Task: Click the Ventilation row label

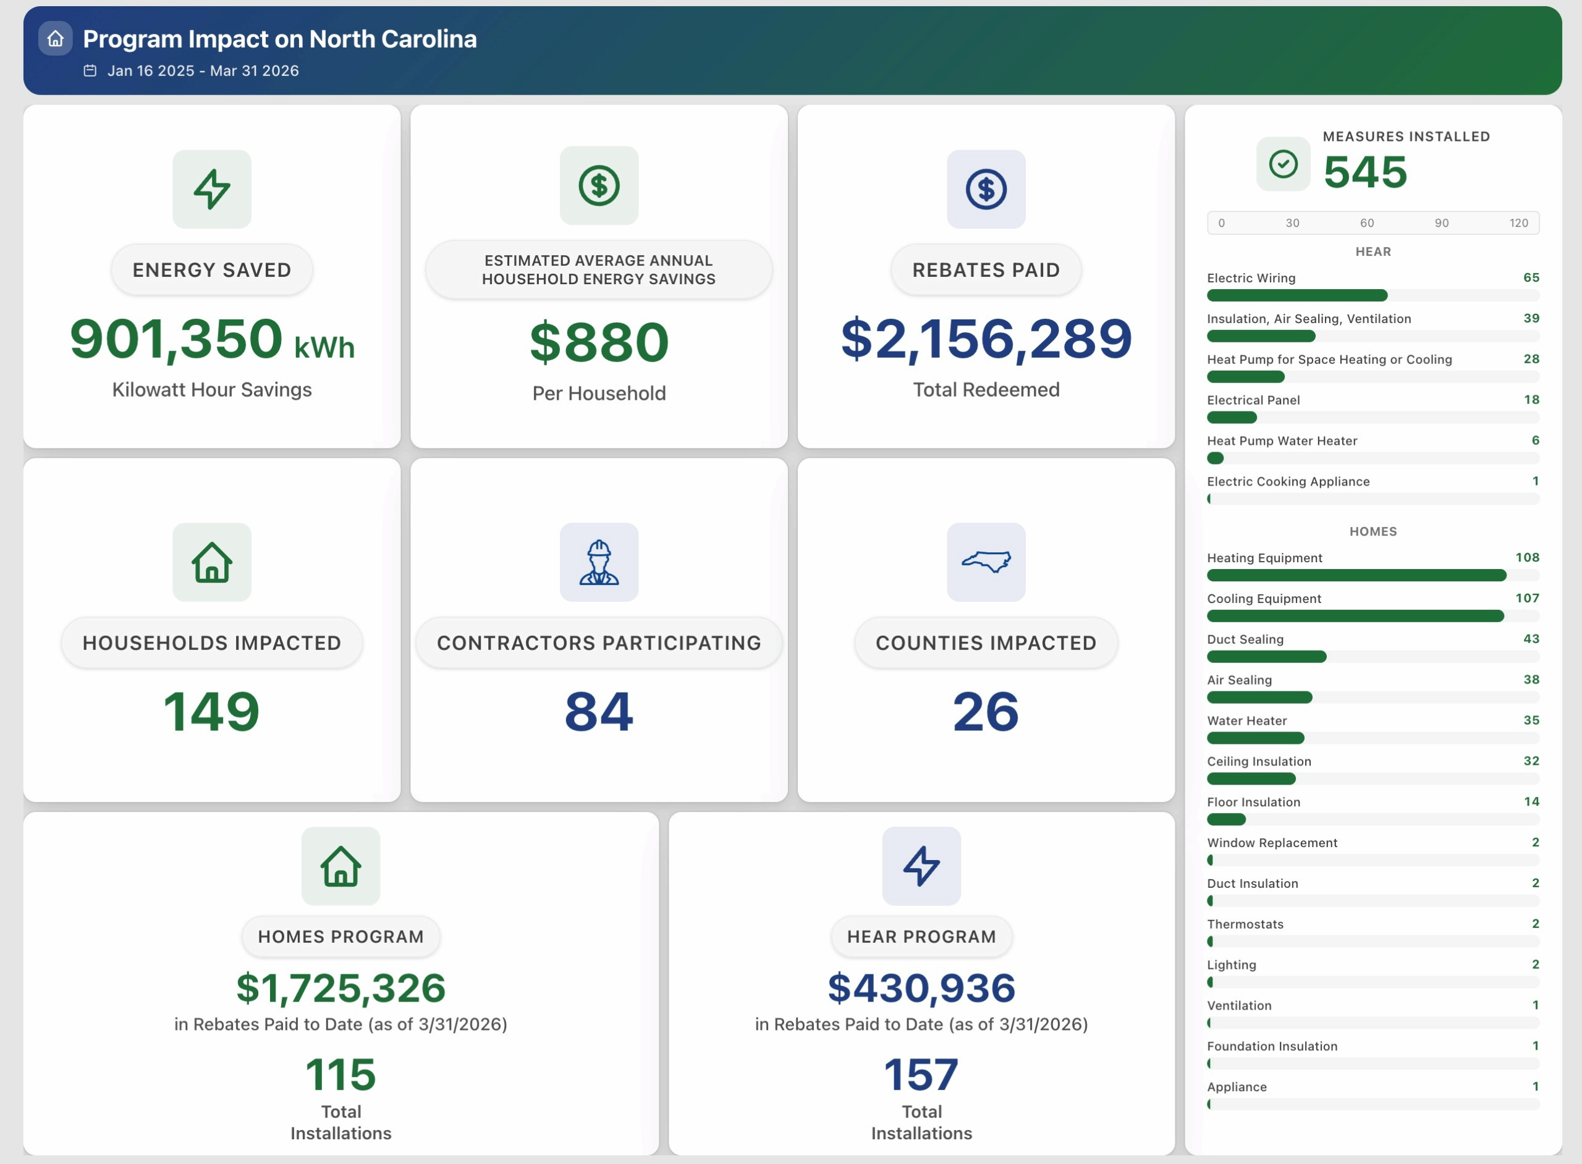Action: pyautogui.click(x=1239, y=1006)
